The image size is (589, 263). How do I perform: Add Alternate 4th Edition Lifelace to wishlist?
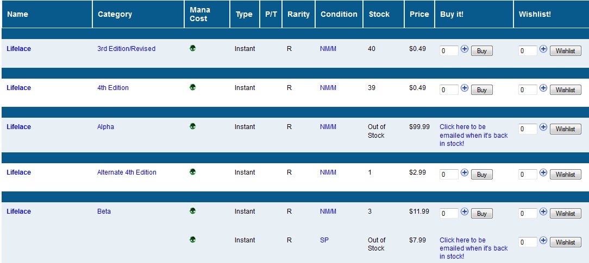(565, 175)
